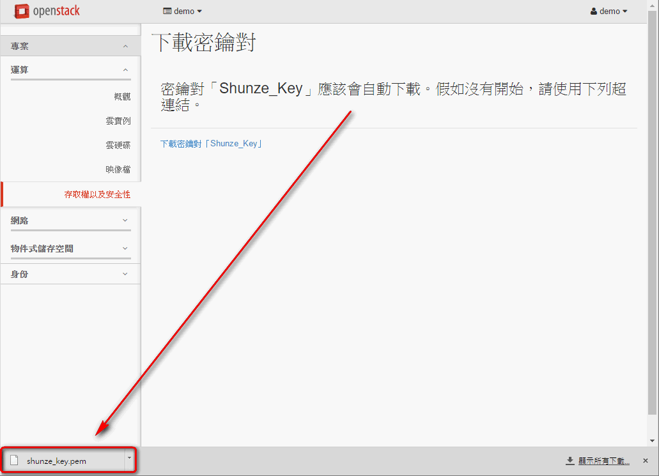Image resolution: width=659 pixels, height=476 pixels.
Task: Close the downloads bar
Action: (646, 461)
